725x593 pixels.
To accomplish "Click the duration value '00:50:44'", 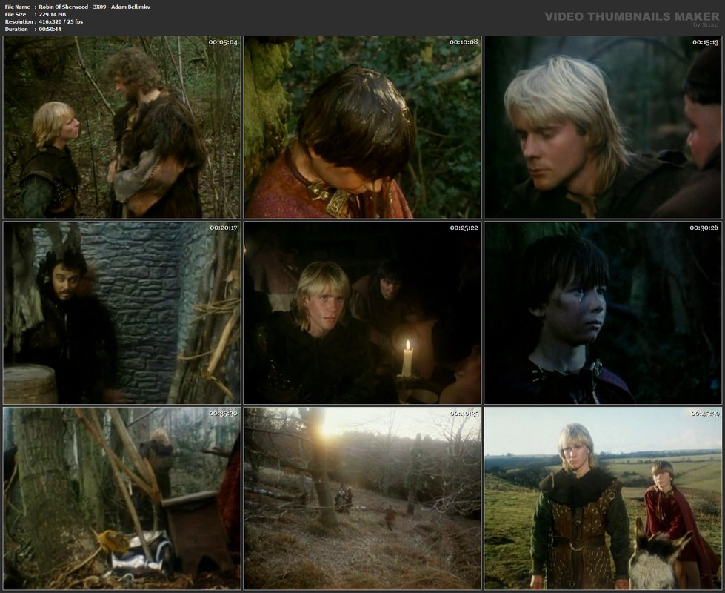I will tap(50, 29).
